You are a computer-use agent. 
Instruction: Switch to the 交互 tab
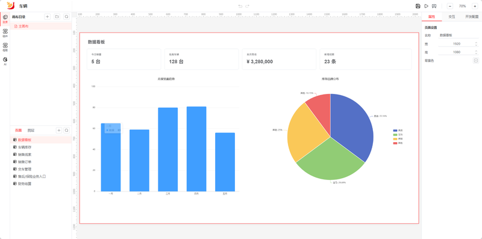tap(451, 17)
